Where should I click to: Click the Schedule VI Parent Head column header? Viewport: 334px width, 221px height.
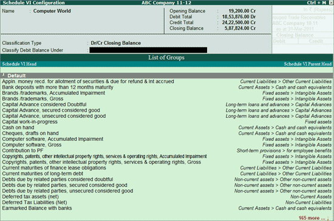(308, 64)
